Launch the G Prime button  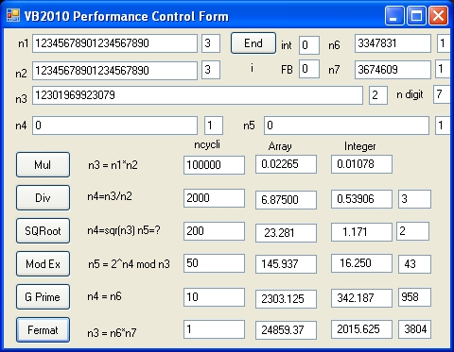(43, 296)
